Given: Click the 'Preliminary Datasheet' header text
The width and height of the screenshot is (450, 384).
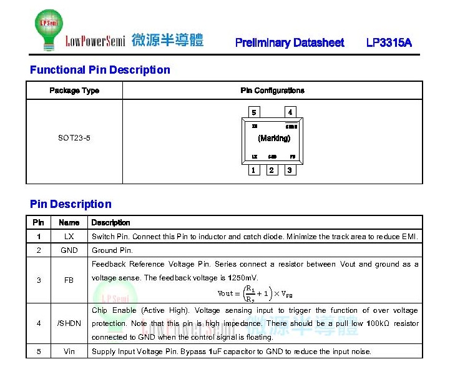Looking at the screenshot, I should coord(290,42).
